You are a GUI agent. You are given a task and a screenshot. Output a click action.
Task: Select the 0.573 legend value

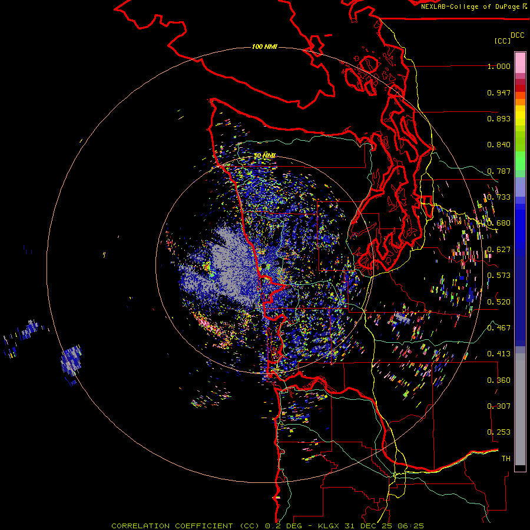click(499, 276)
